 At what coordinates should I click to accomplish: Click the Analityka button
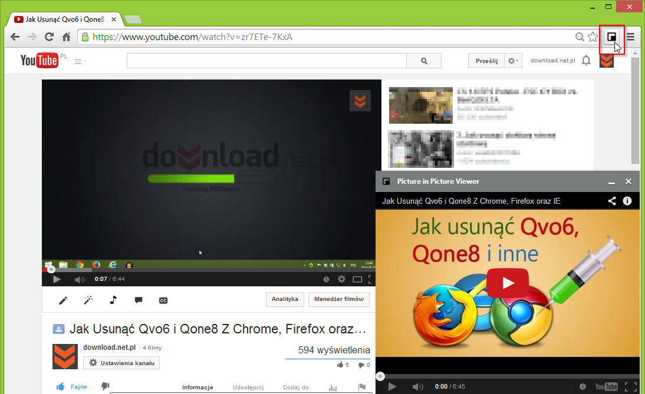tap(285, 299)
